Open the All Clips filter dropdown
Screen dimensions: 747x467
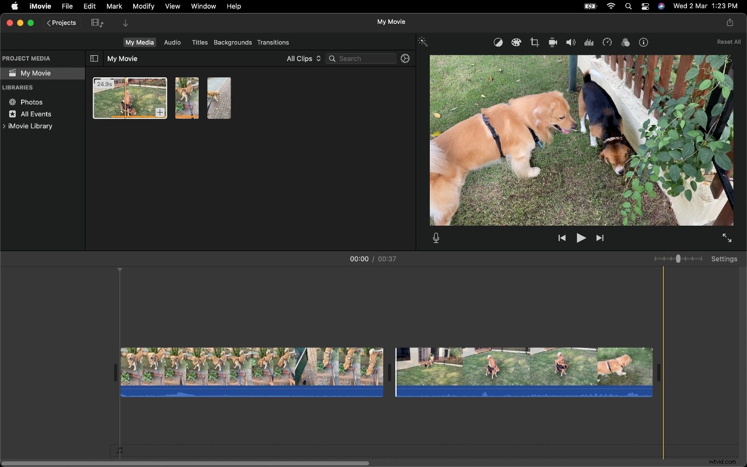click(303, 58)
